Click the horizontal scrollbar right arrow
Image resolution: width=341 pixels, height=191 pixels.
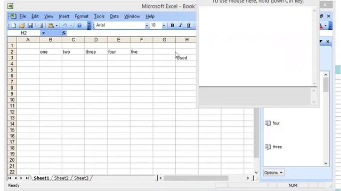pyautogui.click(x=248, y=178)
